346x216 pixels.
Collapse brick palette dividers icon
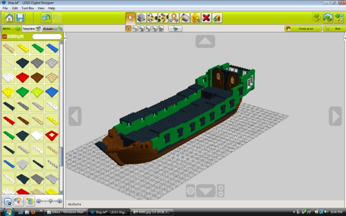pyautogui.click(x=7, y=201)
